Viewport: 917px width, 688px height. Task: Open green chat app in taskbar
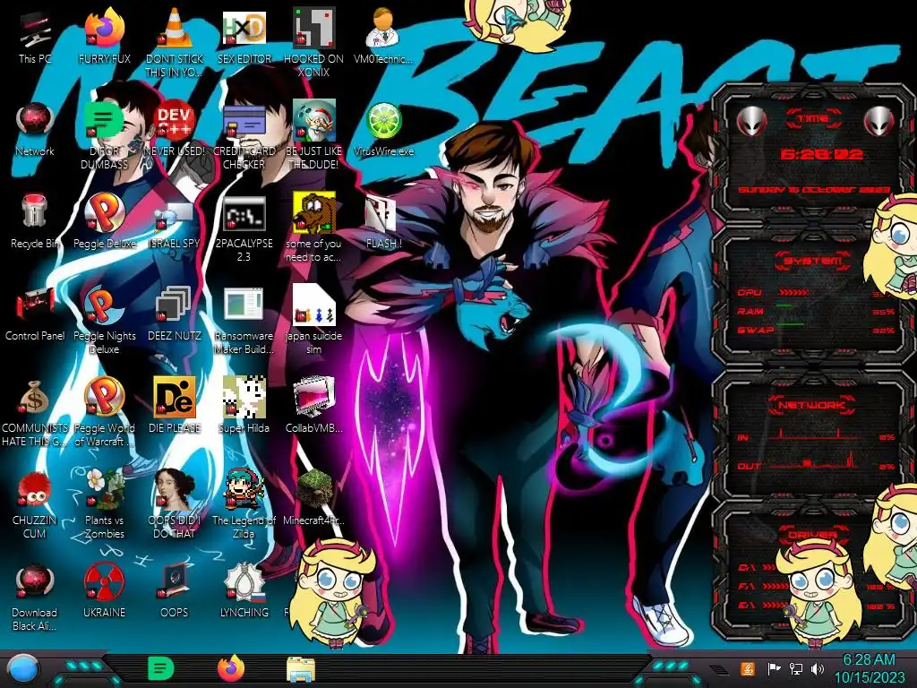(x=161, y=668)
